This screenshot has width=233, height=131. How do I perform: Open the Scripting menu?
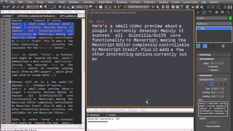click(x=163, y=2)
